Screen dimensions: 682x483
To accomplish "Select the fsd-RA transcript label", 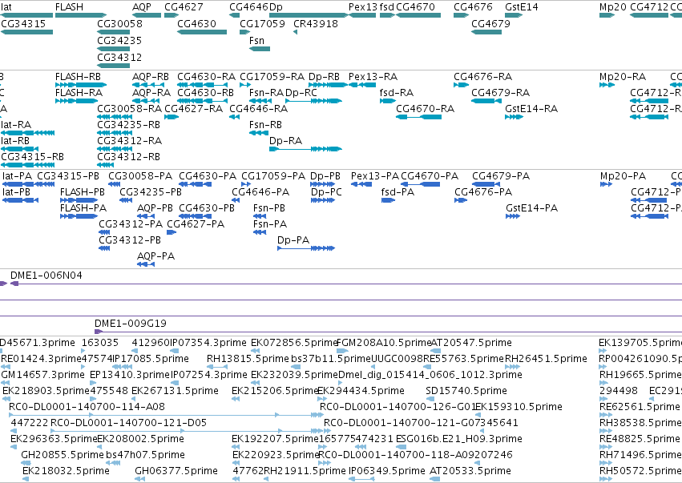I will [396, 93].
